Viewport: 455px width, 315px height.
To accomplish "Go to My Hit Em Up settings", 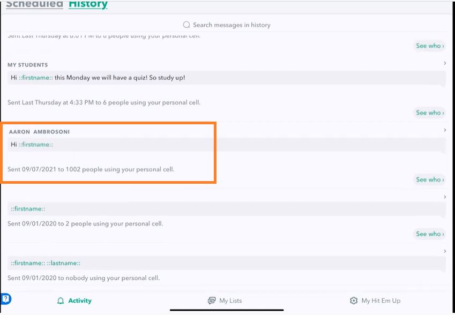I will click(375, 301).
